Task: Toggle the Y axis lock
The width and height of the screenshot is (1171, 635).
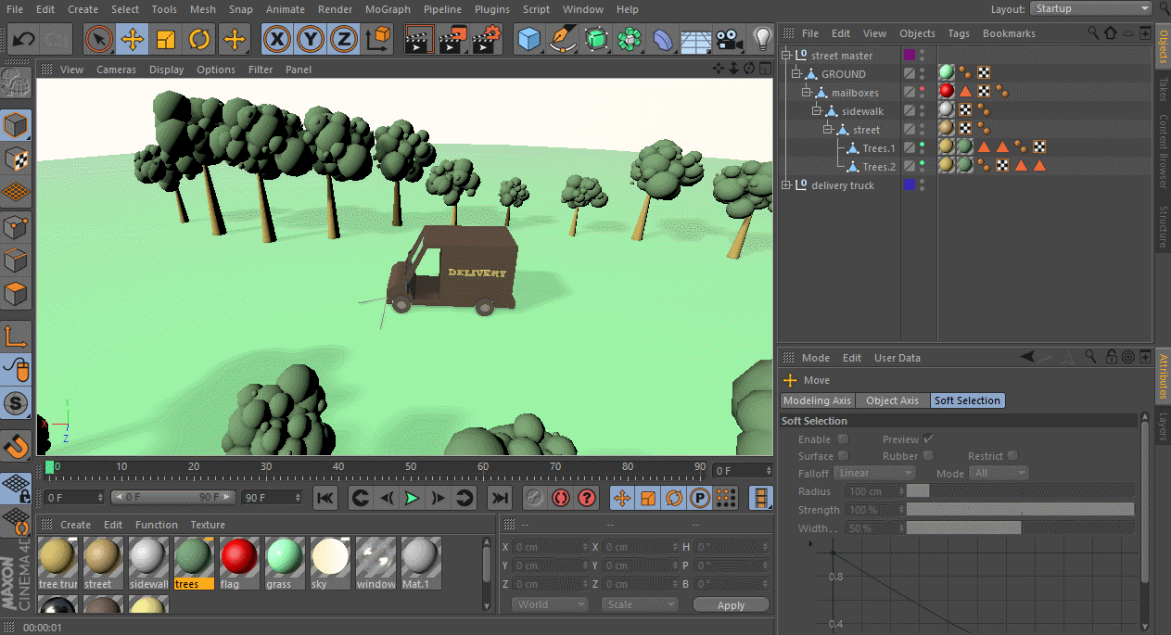Action: (310, 39)
